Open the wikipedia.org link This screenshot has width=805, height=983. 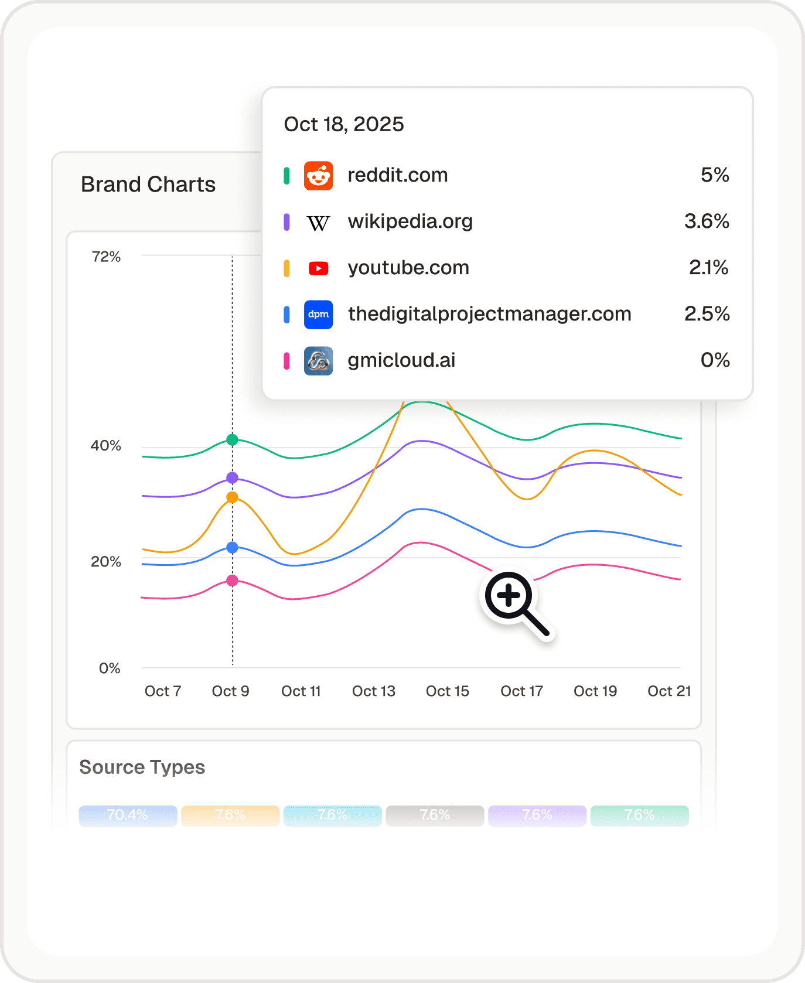411,221
